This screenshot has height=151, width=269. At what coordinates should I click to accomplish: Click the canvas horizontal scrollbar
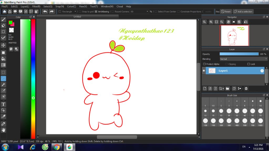[117, 137]
